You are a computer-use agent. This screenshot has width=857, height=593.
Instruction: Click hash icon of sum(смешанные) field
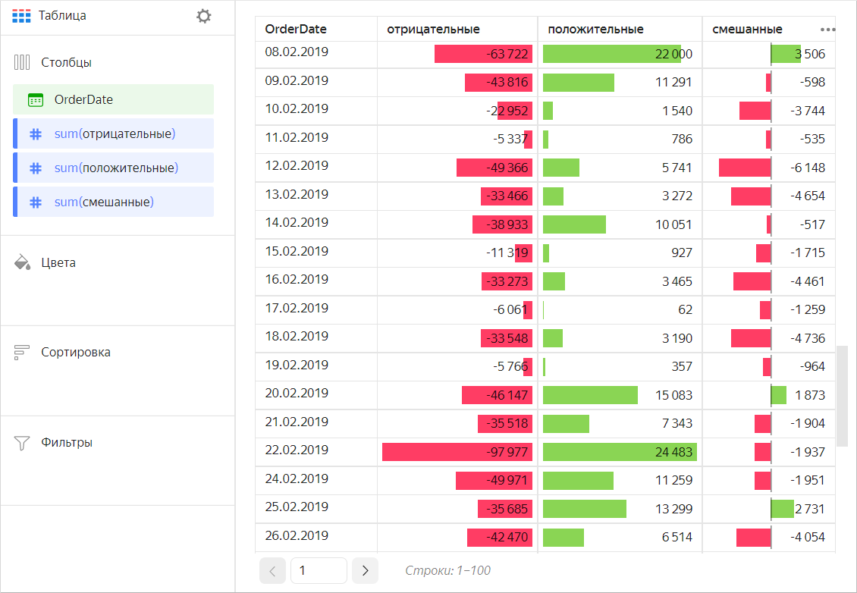click(x=35, y=202)
